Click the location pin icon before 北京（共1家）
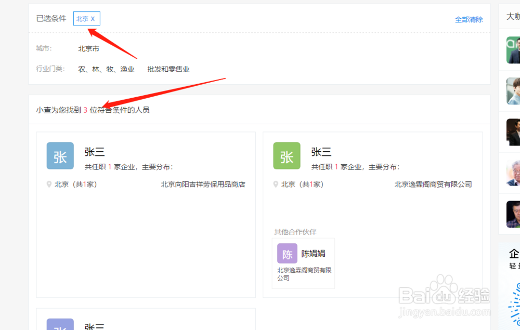The width and height of the screenshot is (520, 330). coord(49,184)
